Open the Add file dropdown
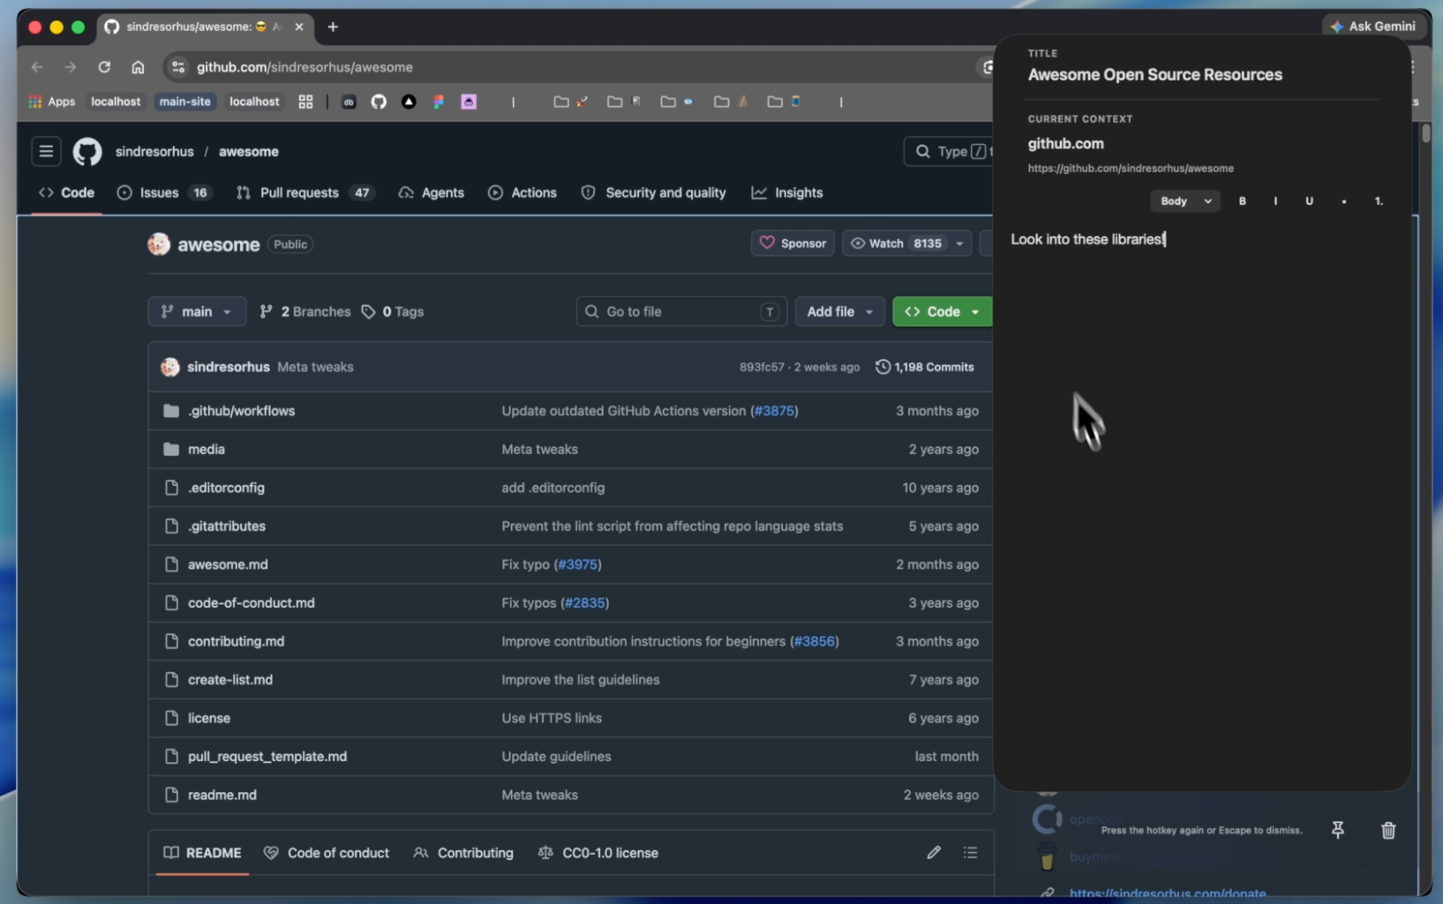 [x=838, y=311]
